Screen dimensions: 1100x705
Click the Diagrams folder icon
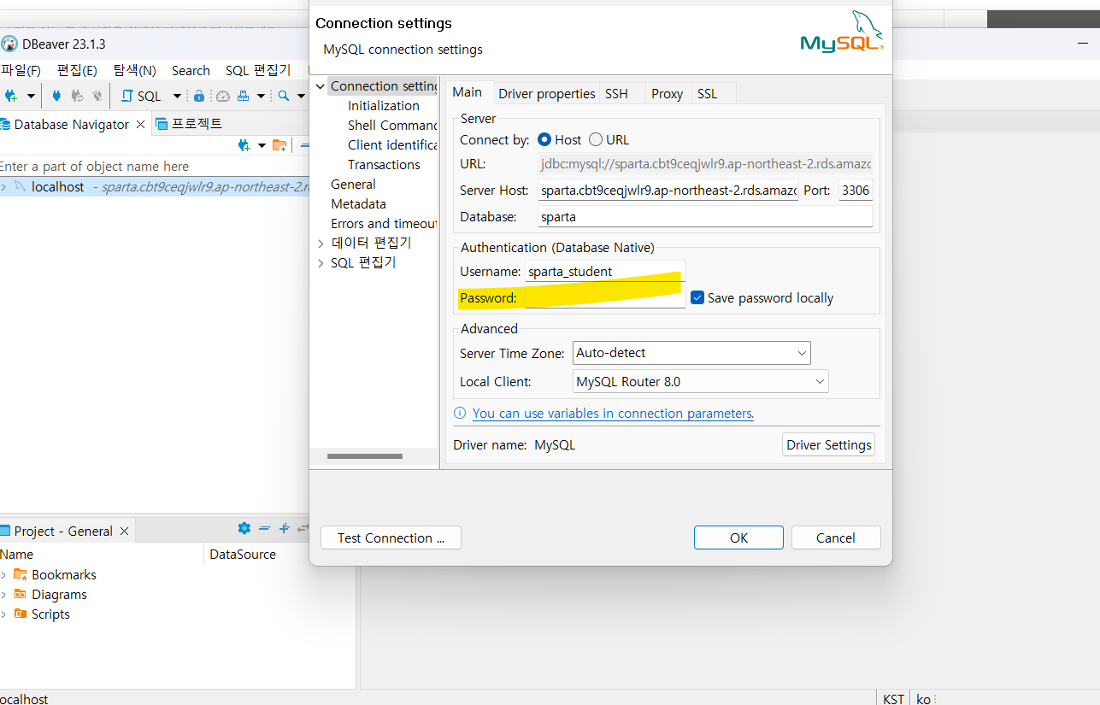tap(21, 594)
